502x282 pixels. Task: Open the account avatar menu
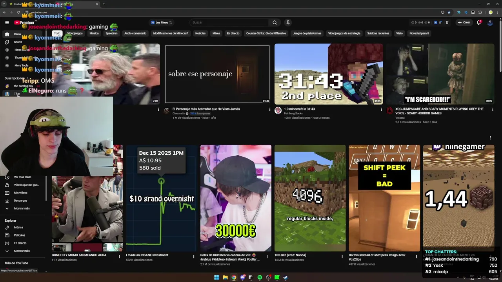click(x=490, y=22)
